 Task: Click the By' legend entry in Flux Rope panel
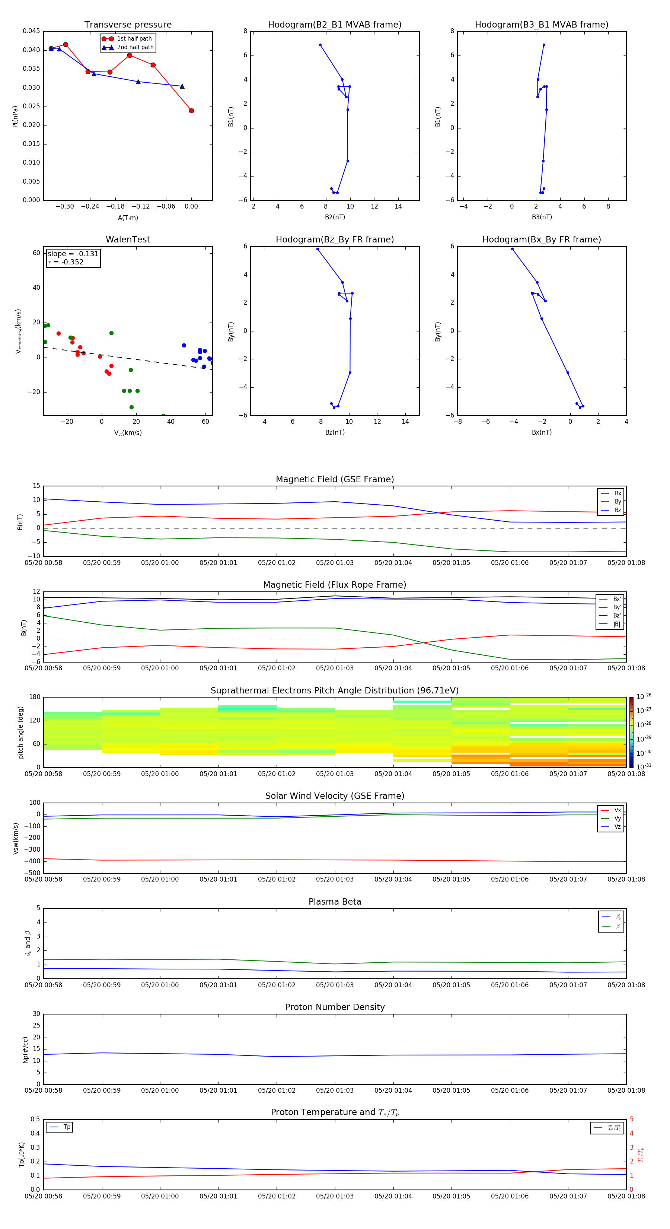pos(610,608)
